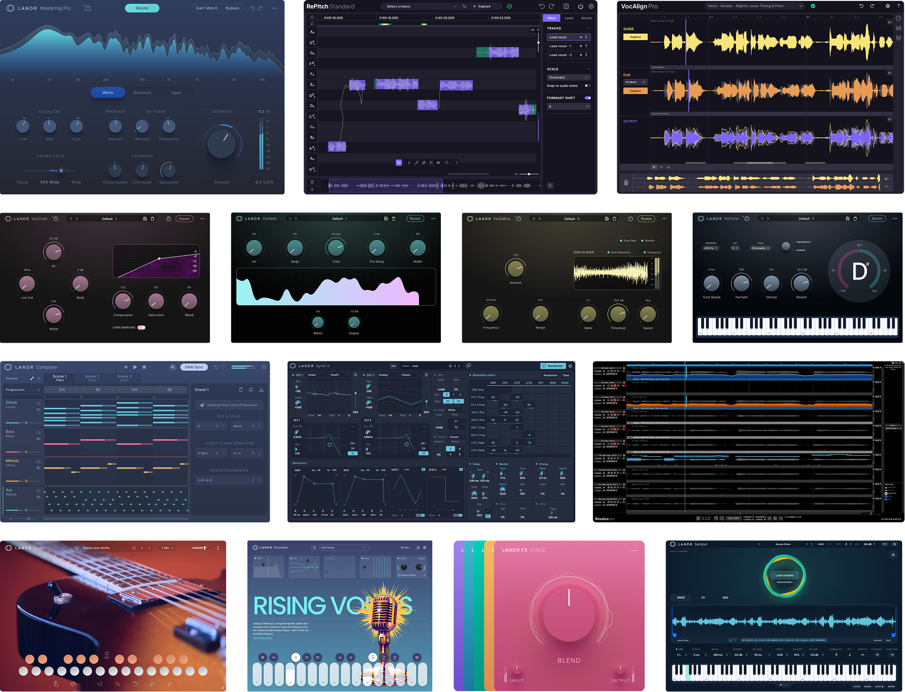Select the Scene 2 tab in Composer
Viewport: 905px width, 692px height.
click(92, 378)
